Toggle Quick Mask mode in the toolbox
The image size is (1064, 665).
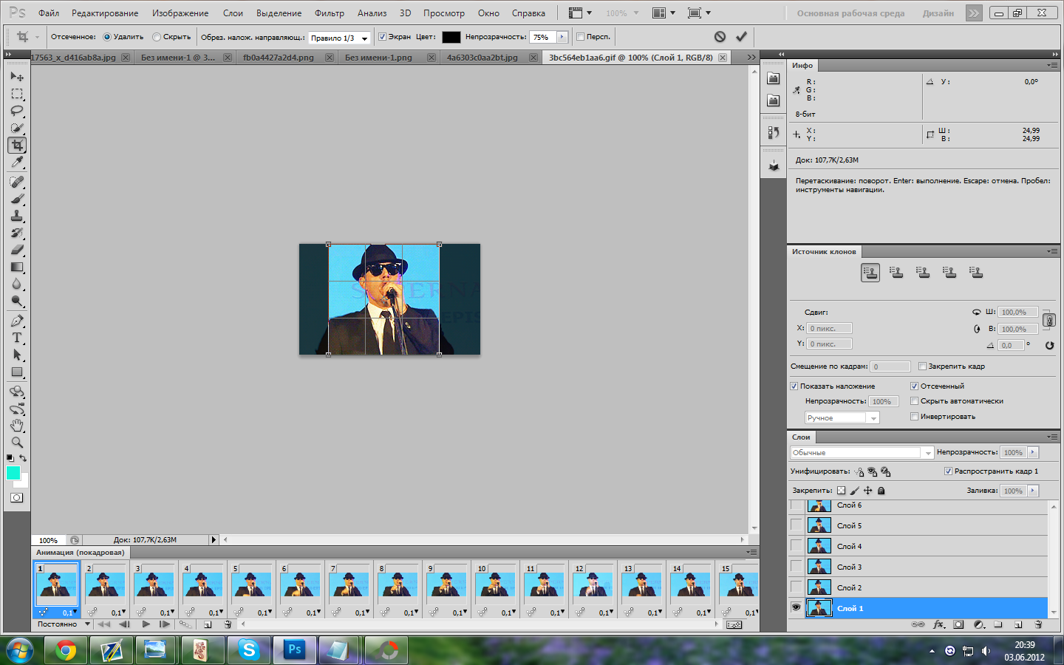16,498
